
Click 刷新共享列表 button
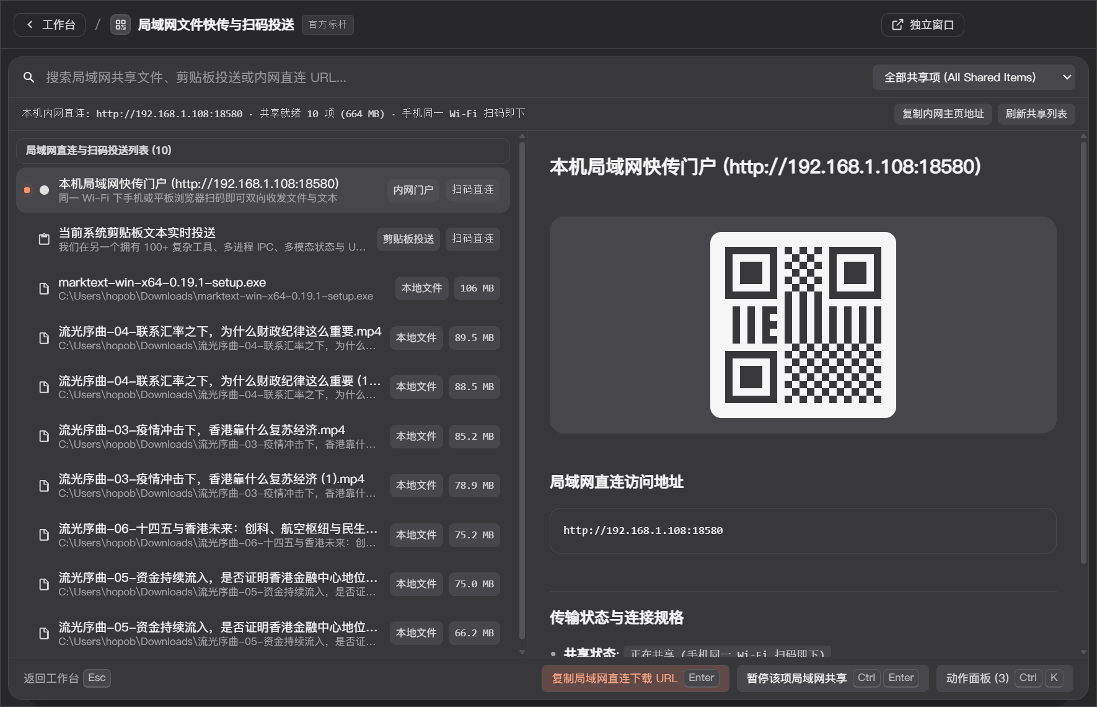pyautogui.click(x=1036, y=114)
